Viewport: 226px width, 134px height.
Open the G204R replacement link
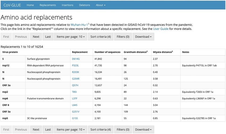(76, 79)
